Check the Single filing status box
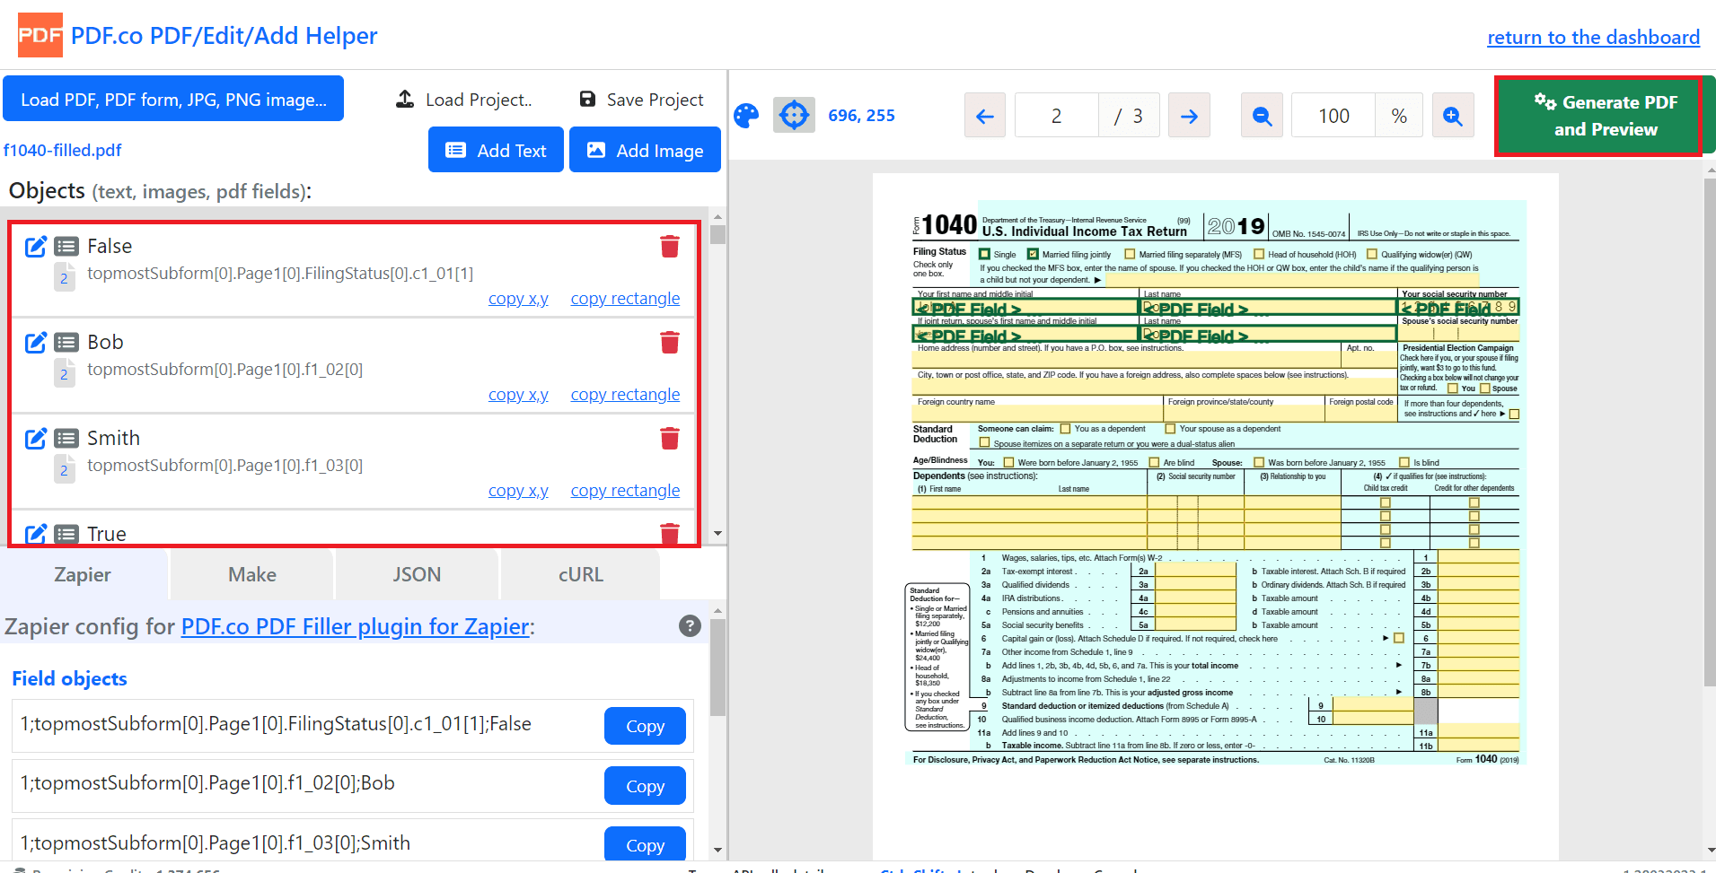1716x873 pixels. pos(985,254)
